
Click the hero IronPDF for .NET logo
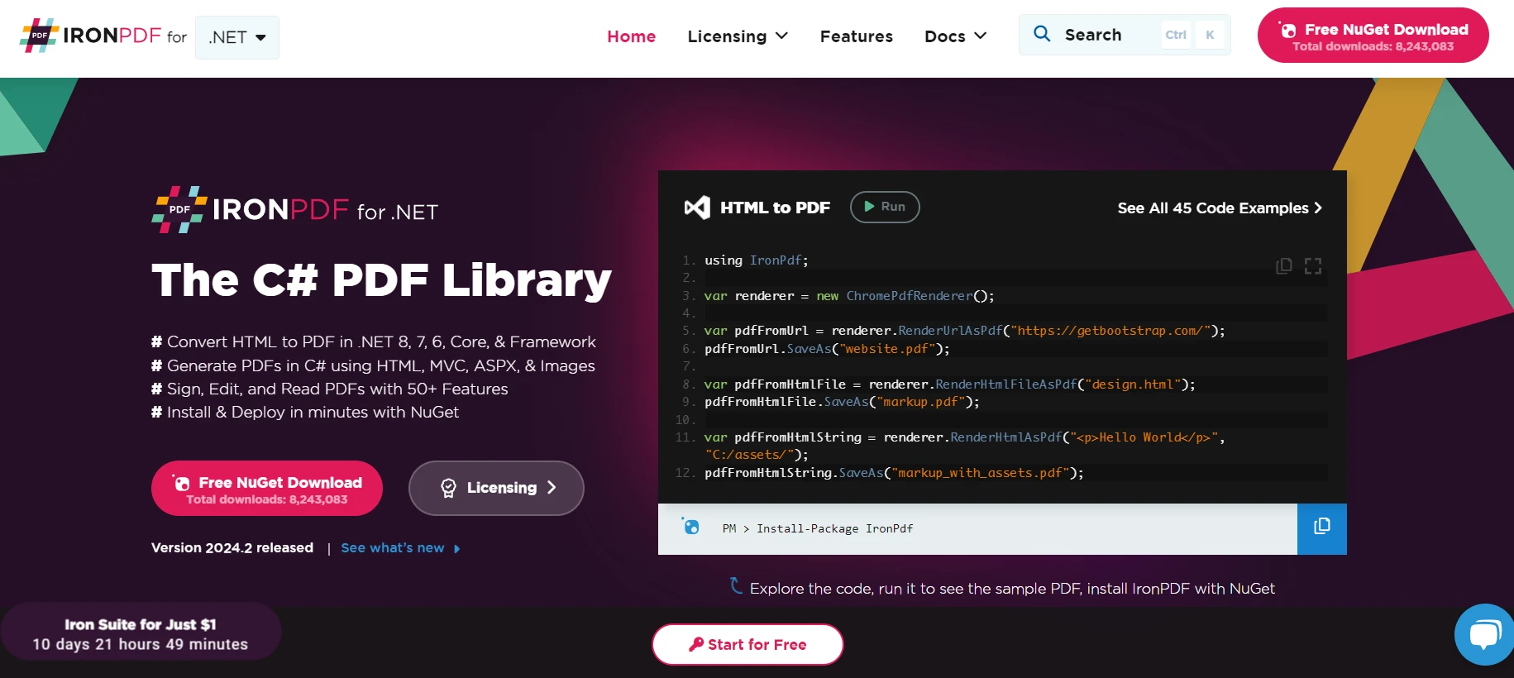point(294,210)
